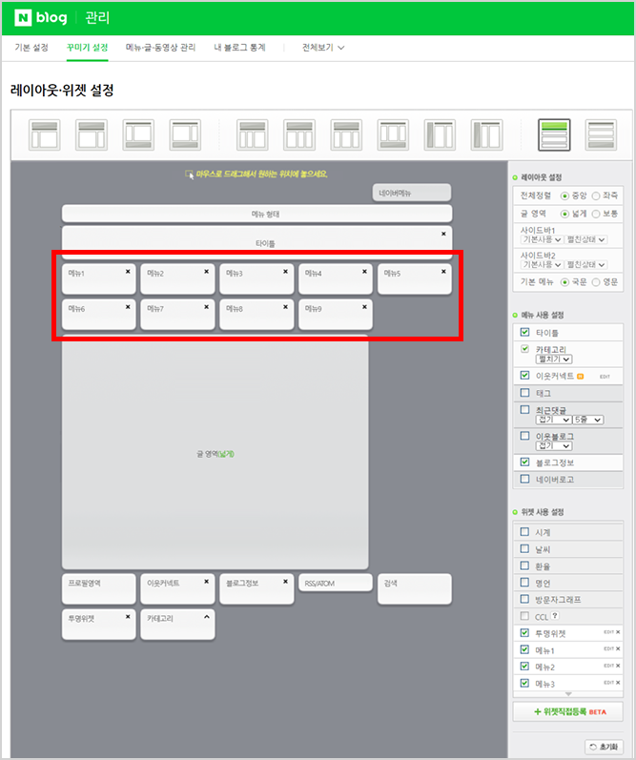Close the 타이틀 block with its X
636x760 pixels.
click(x=443, y=234)
